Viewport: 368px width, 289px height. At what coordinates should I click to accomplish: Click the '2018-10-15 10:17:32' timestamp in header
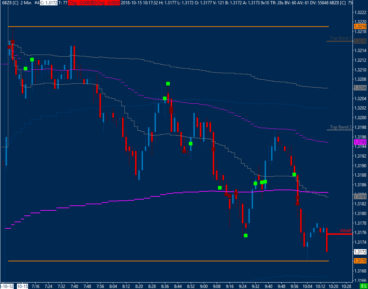[x=139, y=3]
